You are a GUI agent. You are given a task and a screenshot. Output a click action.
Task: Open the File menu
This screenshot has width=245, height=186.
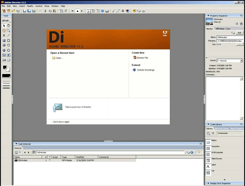click(x=3, y=6)
